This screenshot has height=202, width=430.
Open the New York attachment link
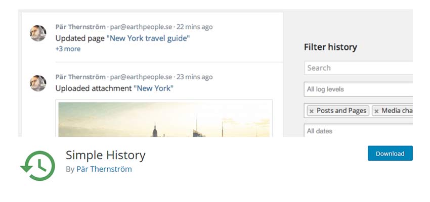pos(153,88)
